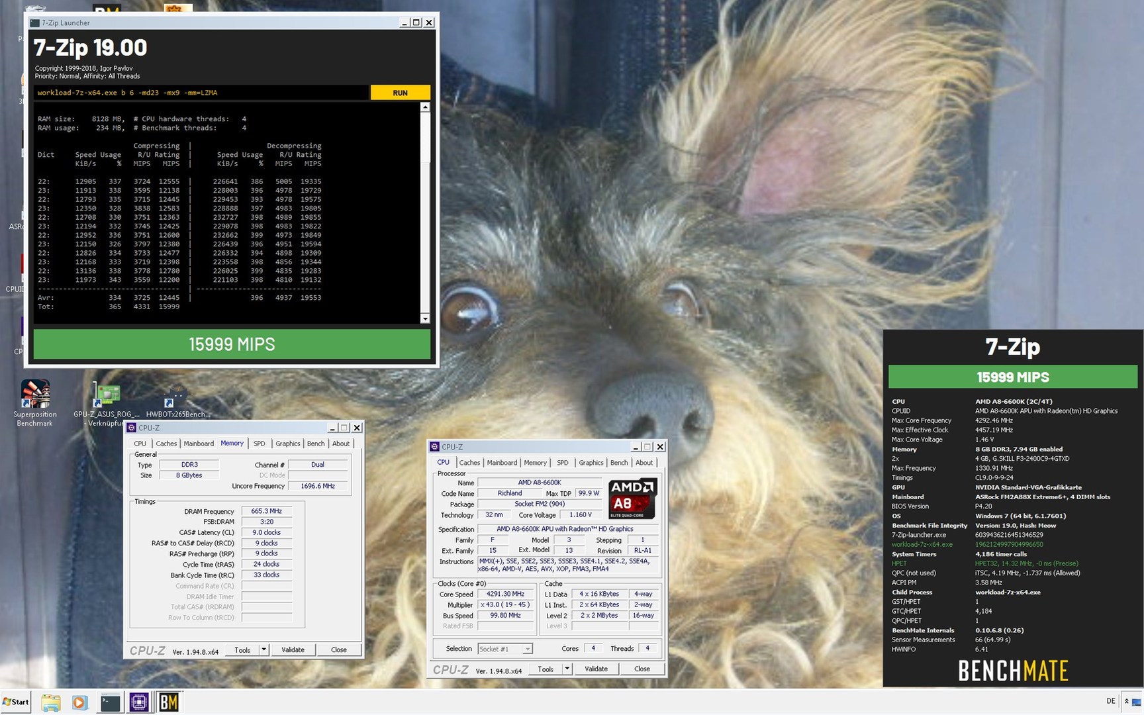Click the 7-Zip Launcher title bar icon

(x=35, y=23)
